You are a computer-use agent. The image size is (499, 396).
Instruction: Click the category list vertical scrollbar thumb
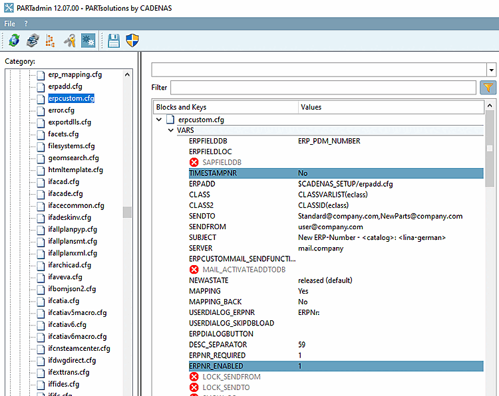(x=127, y=212)
